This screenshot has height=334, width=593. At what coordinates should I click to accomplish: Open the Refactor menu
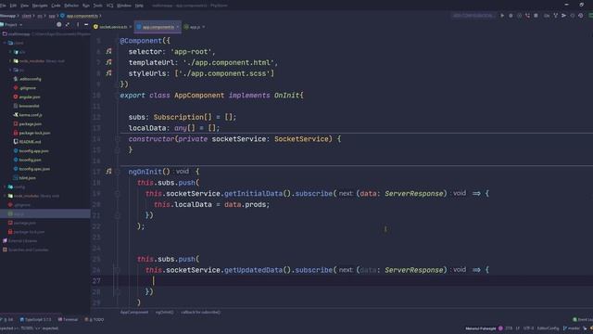(x=71, y=6)
